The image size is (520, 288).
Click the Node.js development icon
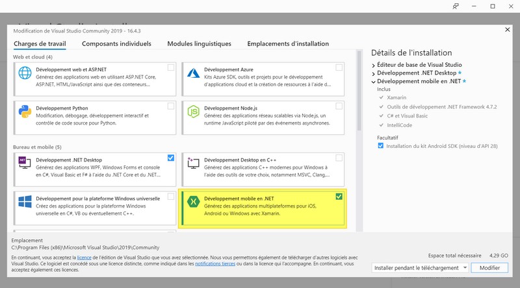[193, 113]
